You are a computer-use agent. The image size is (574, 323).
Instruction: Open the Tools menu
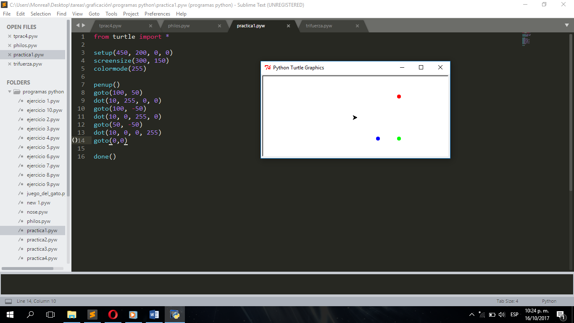(111, 14)
